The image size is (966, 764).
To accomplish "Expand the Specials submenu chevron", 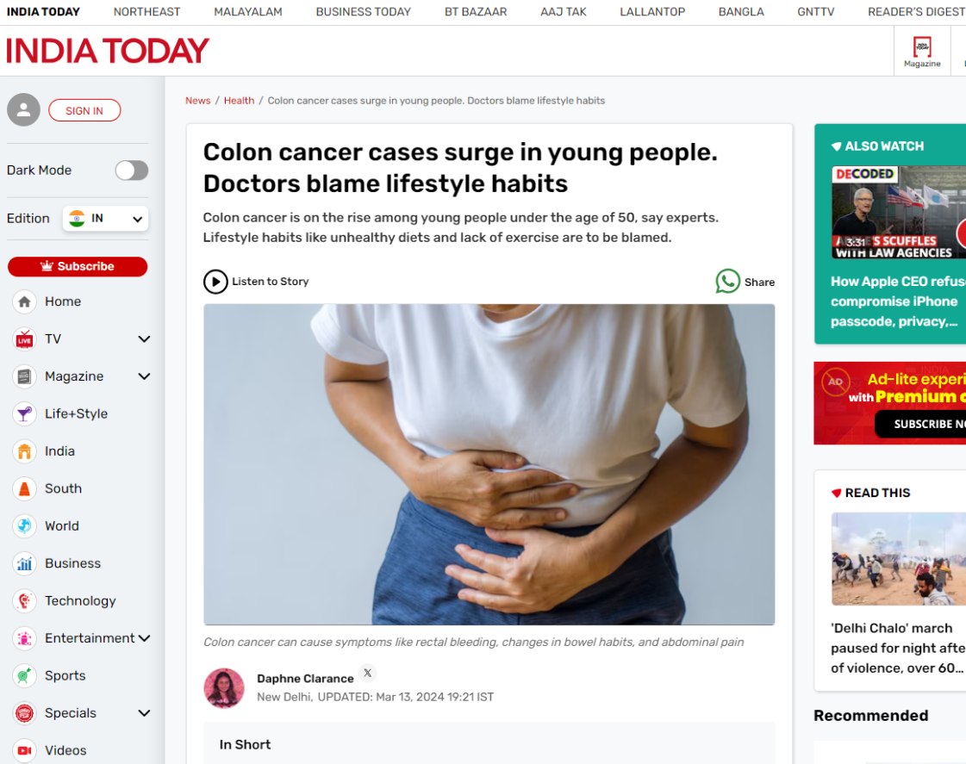I will click(x=144, y=713).
